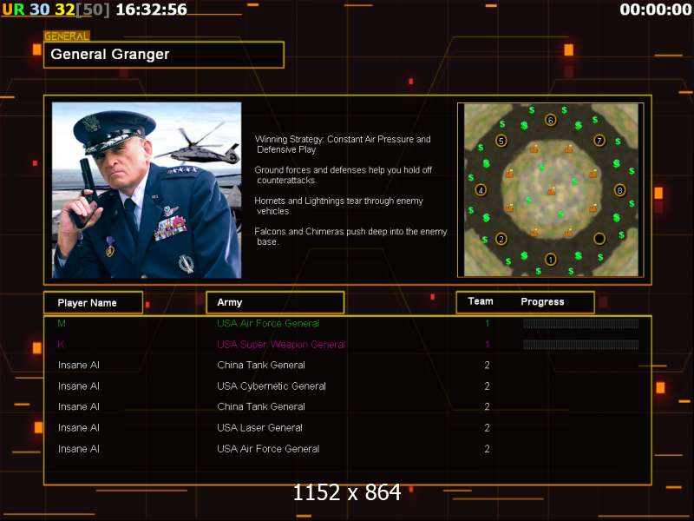Pick start position 4 on the minimap
This screenshot has height=521, width=694.
[x=481, y=190]
